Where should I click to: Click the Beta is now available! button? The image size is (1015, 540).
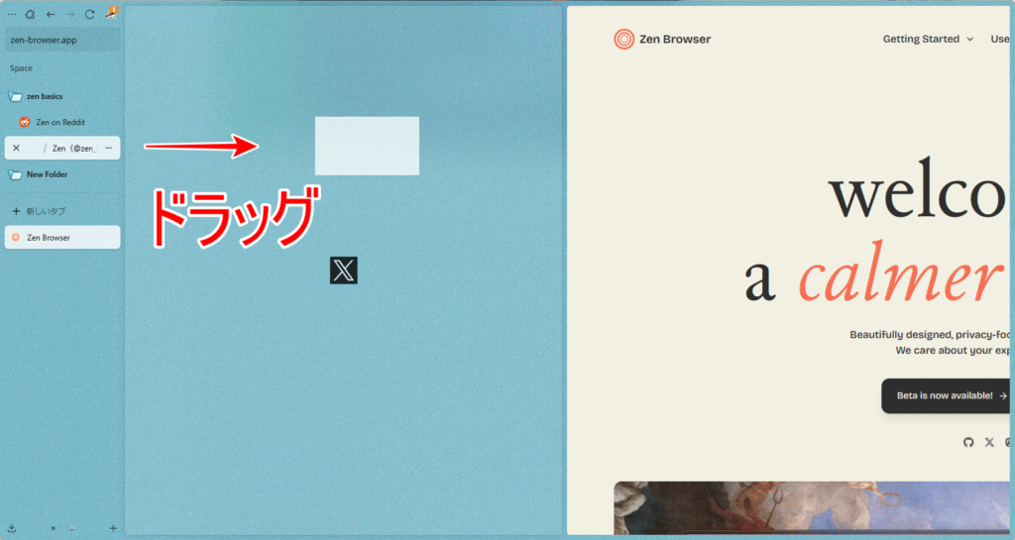(x=946, y=395)
